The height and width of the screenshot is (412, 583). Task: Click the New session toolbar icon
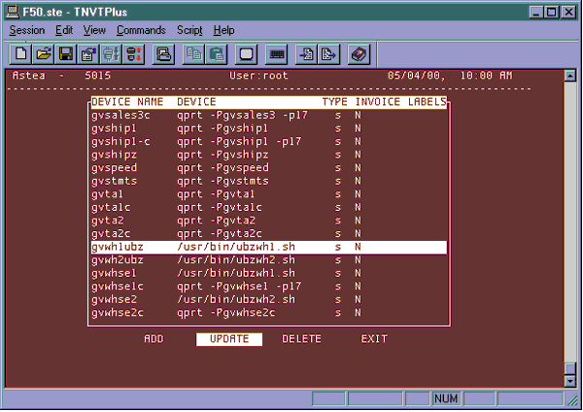21,53
